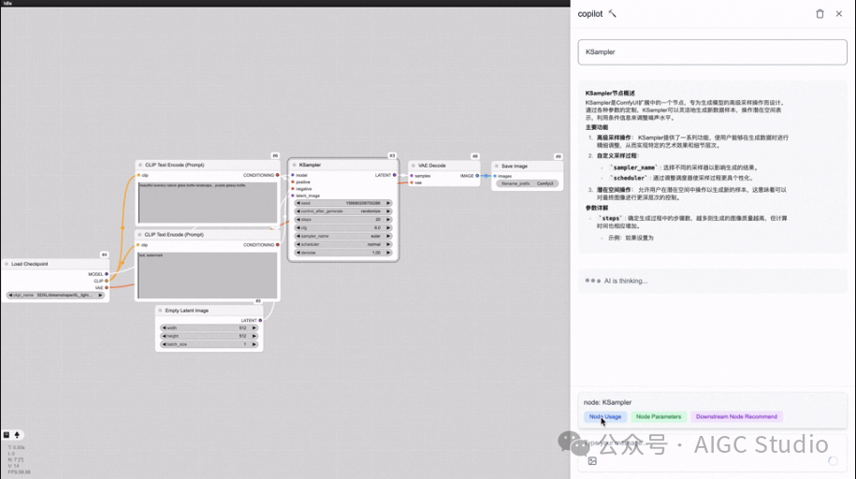This screenshot has width=856, height=479.
Task: Click Downstream Node Recommend button
Action: pos(736,416)
